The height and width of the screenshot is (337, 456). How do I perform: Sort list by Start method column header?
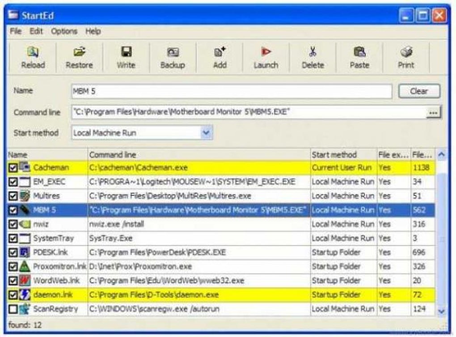[x=343, y=155]
